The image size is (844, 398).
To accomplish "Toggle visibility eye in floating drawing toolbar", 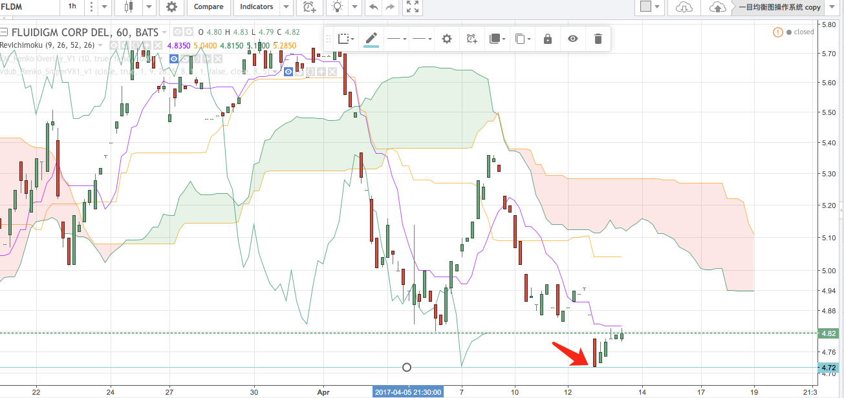I will click(x=572, y=39).
